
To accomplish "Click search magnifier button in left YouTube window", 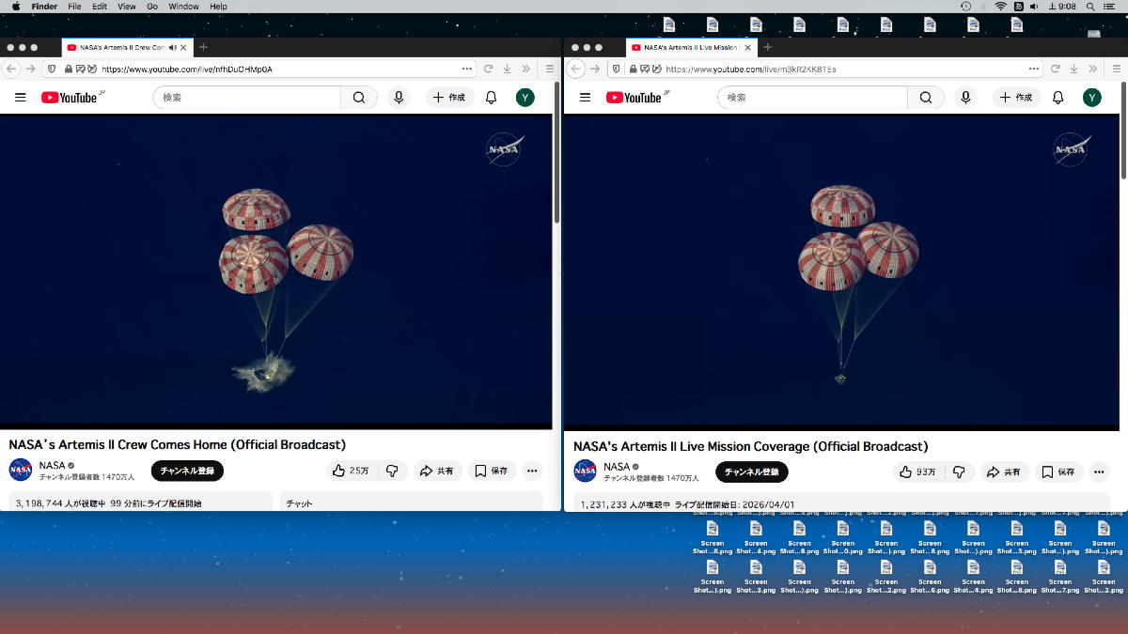I will point(358,98).
